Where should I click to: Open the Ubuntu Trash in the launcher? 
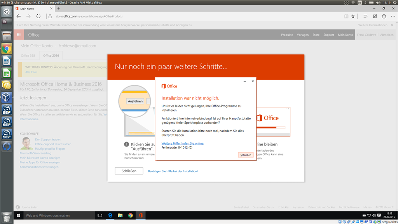tap(7, 217)
